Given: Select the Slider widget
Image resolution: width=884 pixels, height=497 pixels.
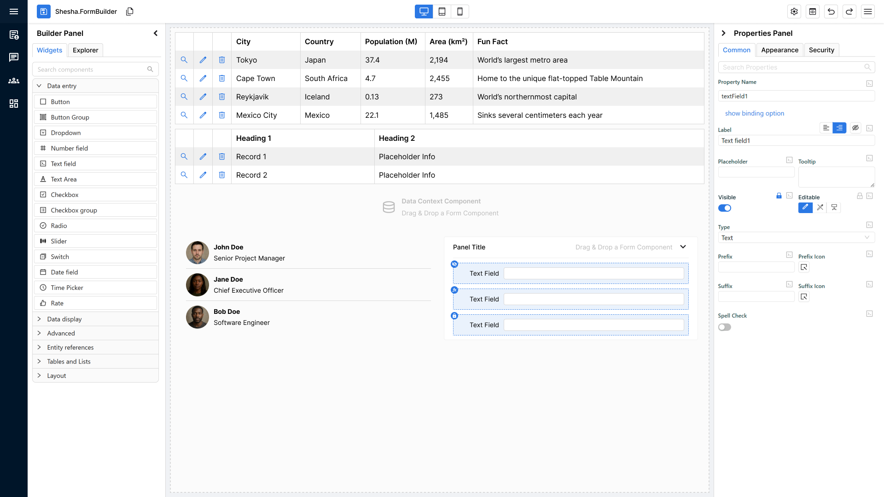Looking at the screenshot, I should point(59,241).
